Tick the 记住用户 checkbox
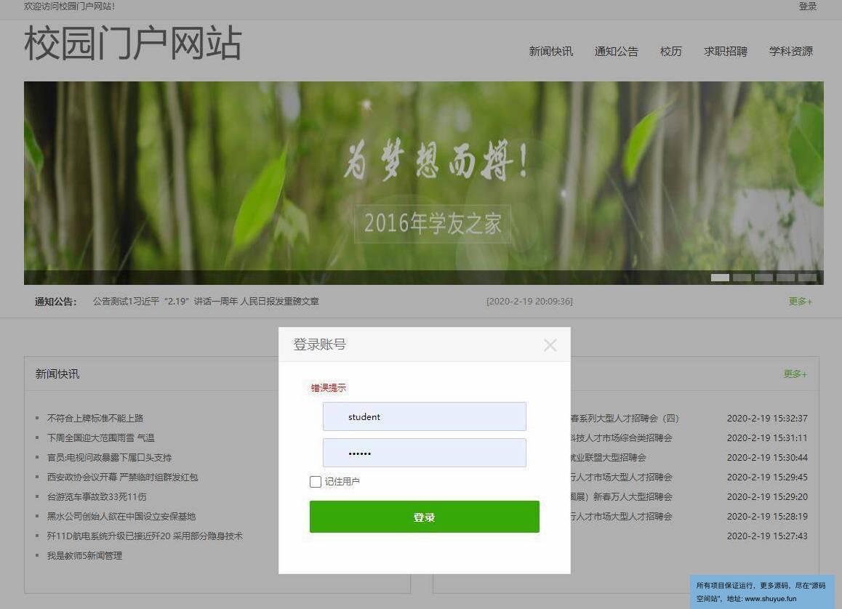Image resolution: width=842 pixels, height=609 pixels. [316, 482]
